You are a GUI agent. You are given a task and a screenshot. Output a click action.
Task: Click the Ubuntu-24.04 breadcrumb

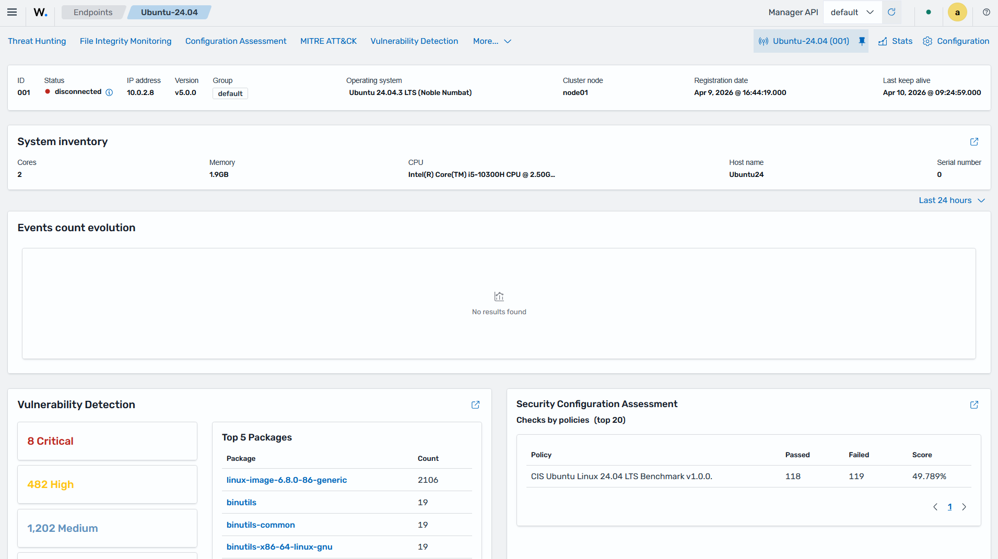coord(169,12)
